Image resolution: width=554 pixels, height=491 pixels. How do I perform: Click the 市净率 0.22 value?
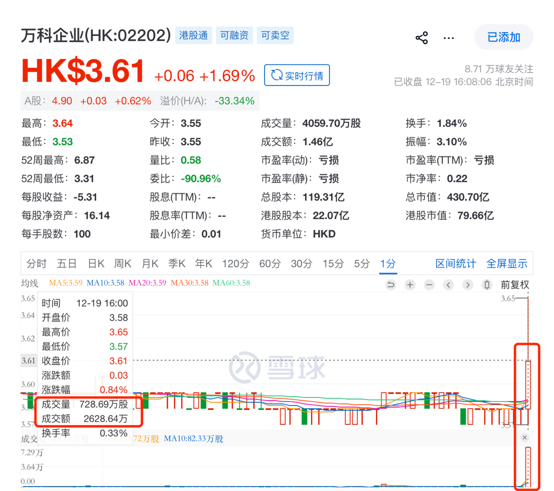457,179
